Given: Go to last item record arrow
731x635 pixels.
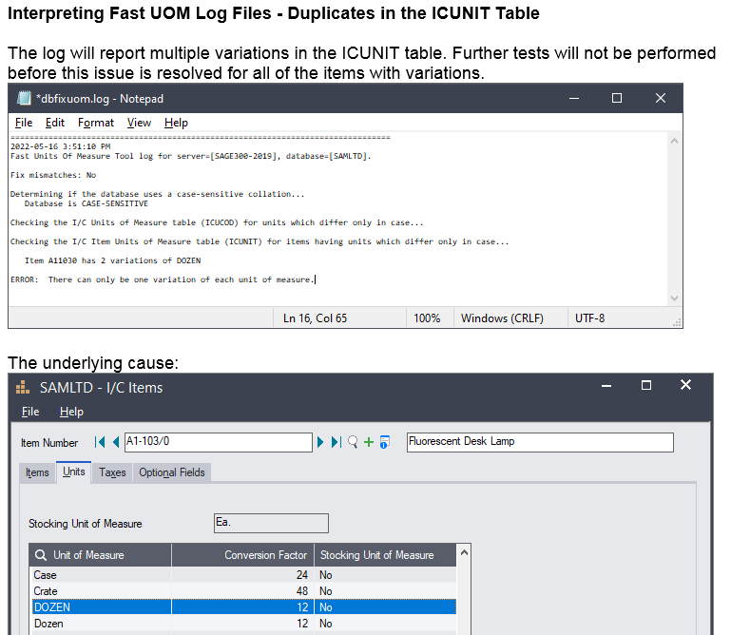Looking at the screenshot, I should (x=337, y=442).
